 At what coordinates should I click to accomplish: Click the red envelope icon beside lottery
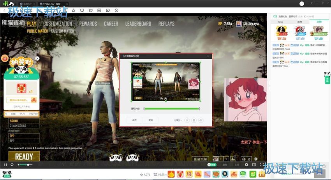pyautogui.click(x=5, y=58)
